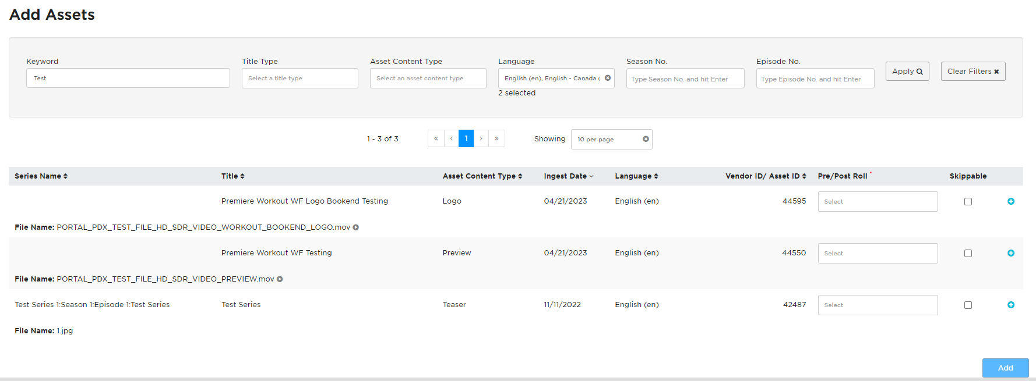Image resolution: width=1036 pixels, height=381 pixels.
Task: Click the Keyword input field
Action: (128, 78)
